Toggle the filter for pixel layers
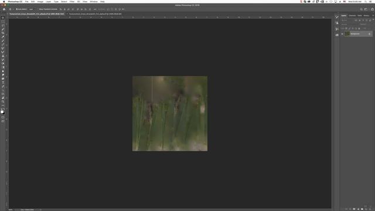The height and width of the screenshot is (211, 375). tap(356, 21)
